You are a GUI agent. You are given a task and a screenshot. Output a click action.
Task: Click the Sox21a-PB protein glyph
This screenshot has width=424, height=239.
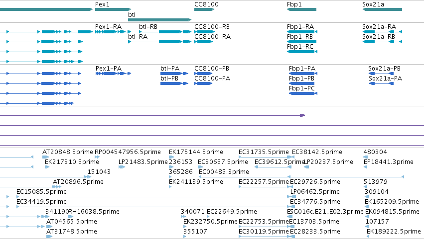tap(381, 74)
